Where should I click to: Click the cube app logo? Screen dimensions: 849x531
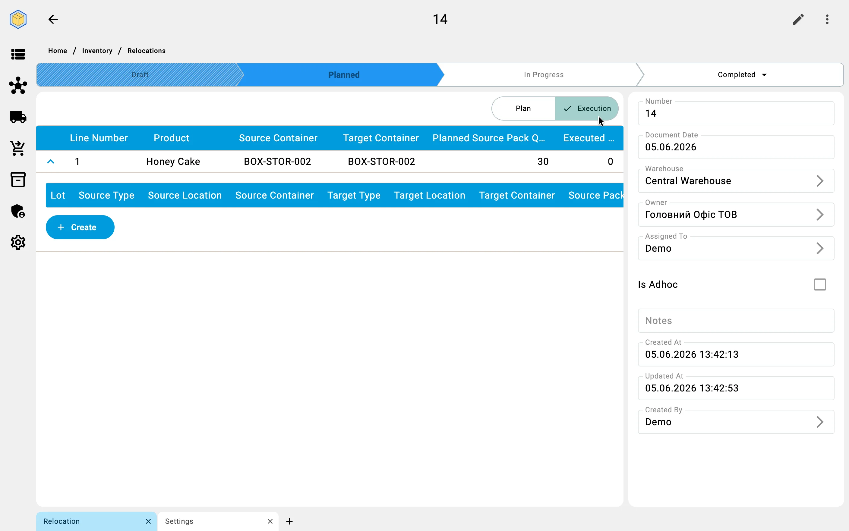(x=18, y=19)
